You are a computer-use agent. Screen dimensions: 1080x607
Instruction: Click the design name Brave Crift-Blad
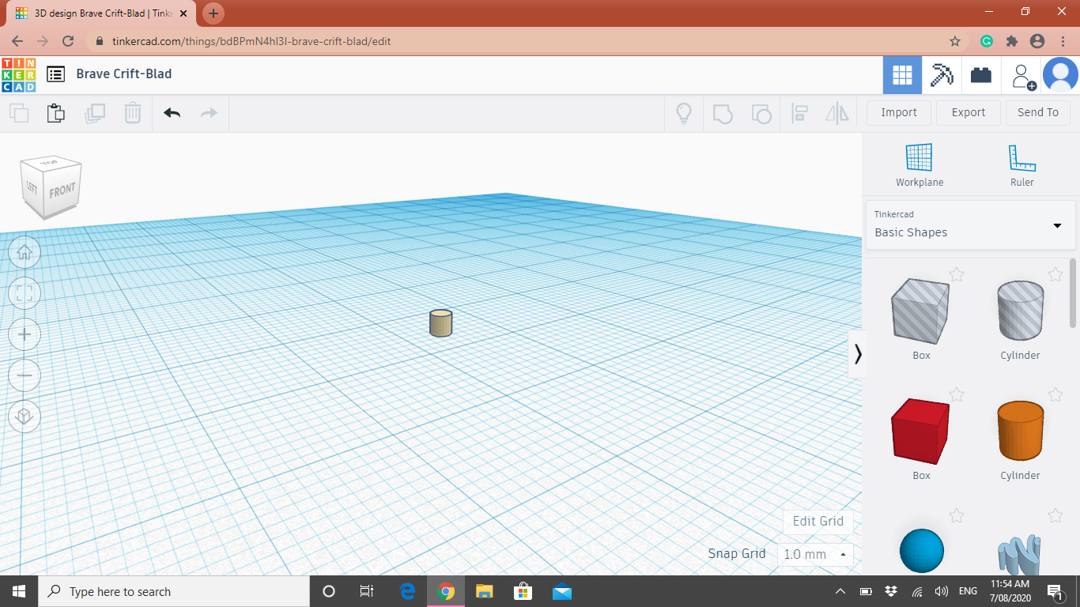pyautogui.click(x=123, y=74)
